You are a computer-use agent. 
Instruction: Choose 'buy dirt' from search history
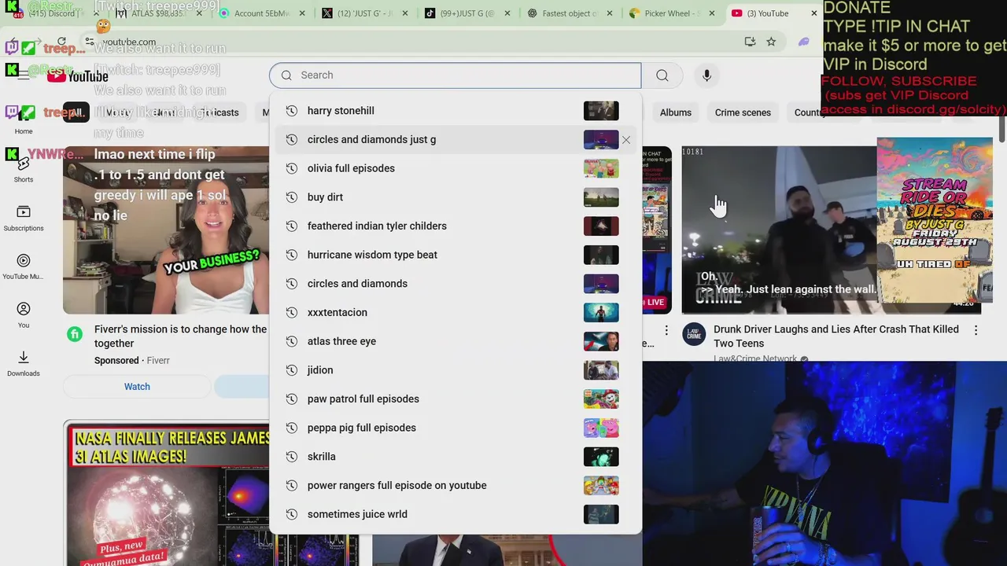[455, 197]
